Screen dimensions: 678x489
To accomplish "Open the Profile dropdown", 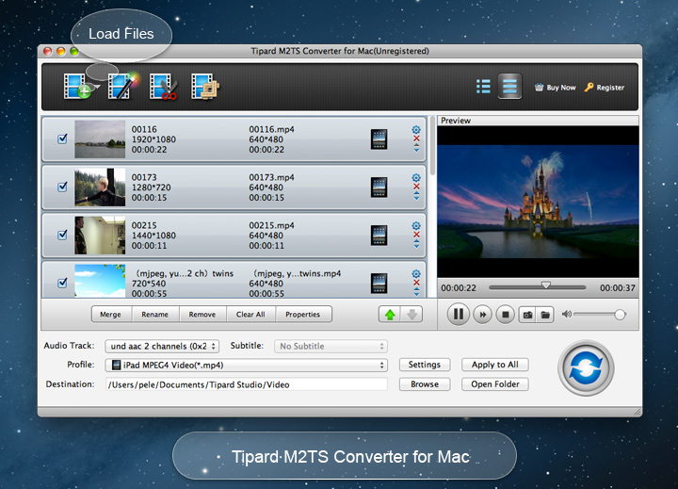I will pyautogui.click(x=246, y=365).
